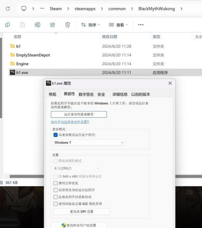Click the Copy toolbar icon
The width and height of the screenshot is (202, 228).
(8, 25)
